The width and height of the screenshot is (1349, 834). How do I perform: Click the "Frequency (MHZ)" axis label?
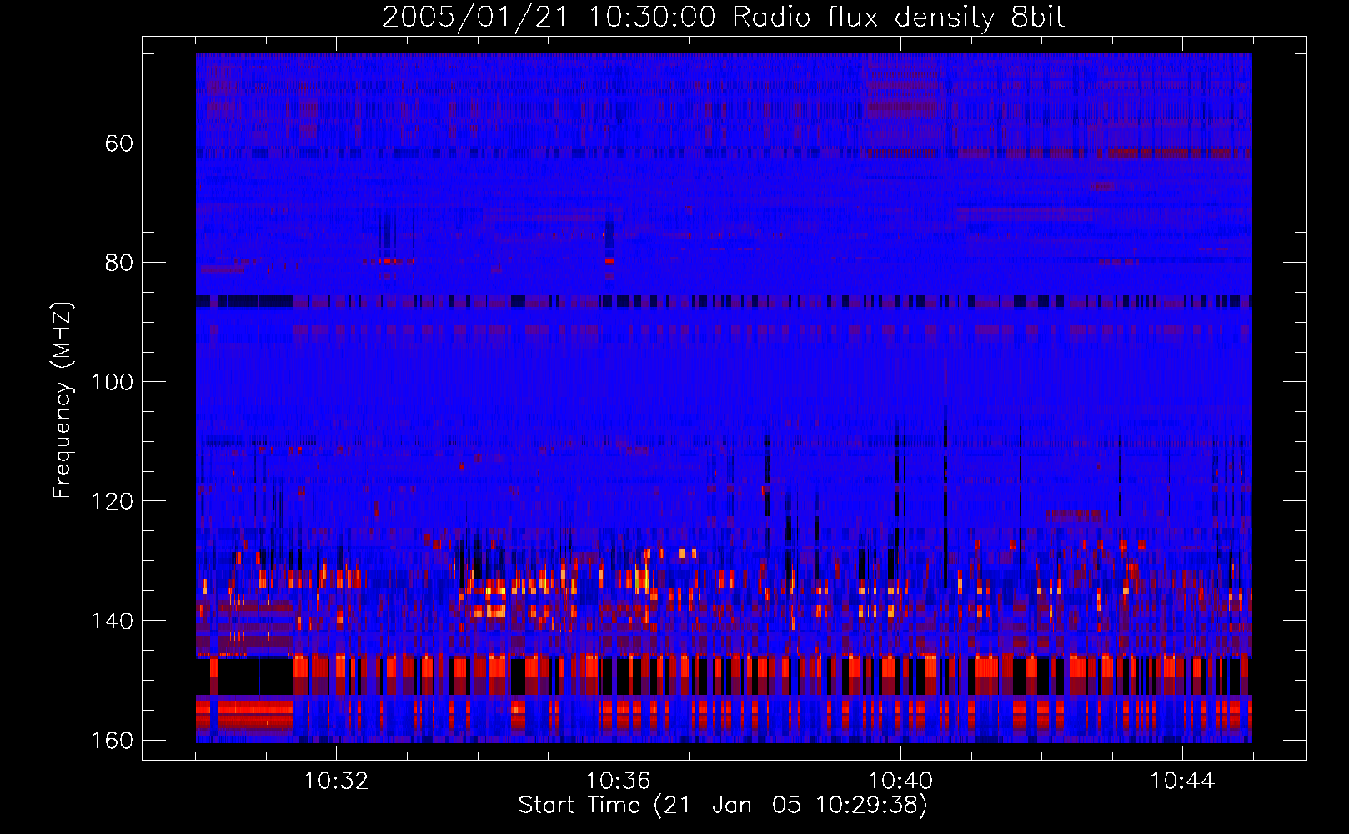click(x=63, y=400)
